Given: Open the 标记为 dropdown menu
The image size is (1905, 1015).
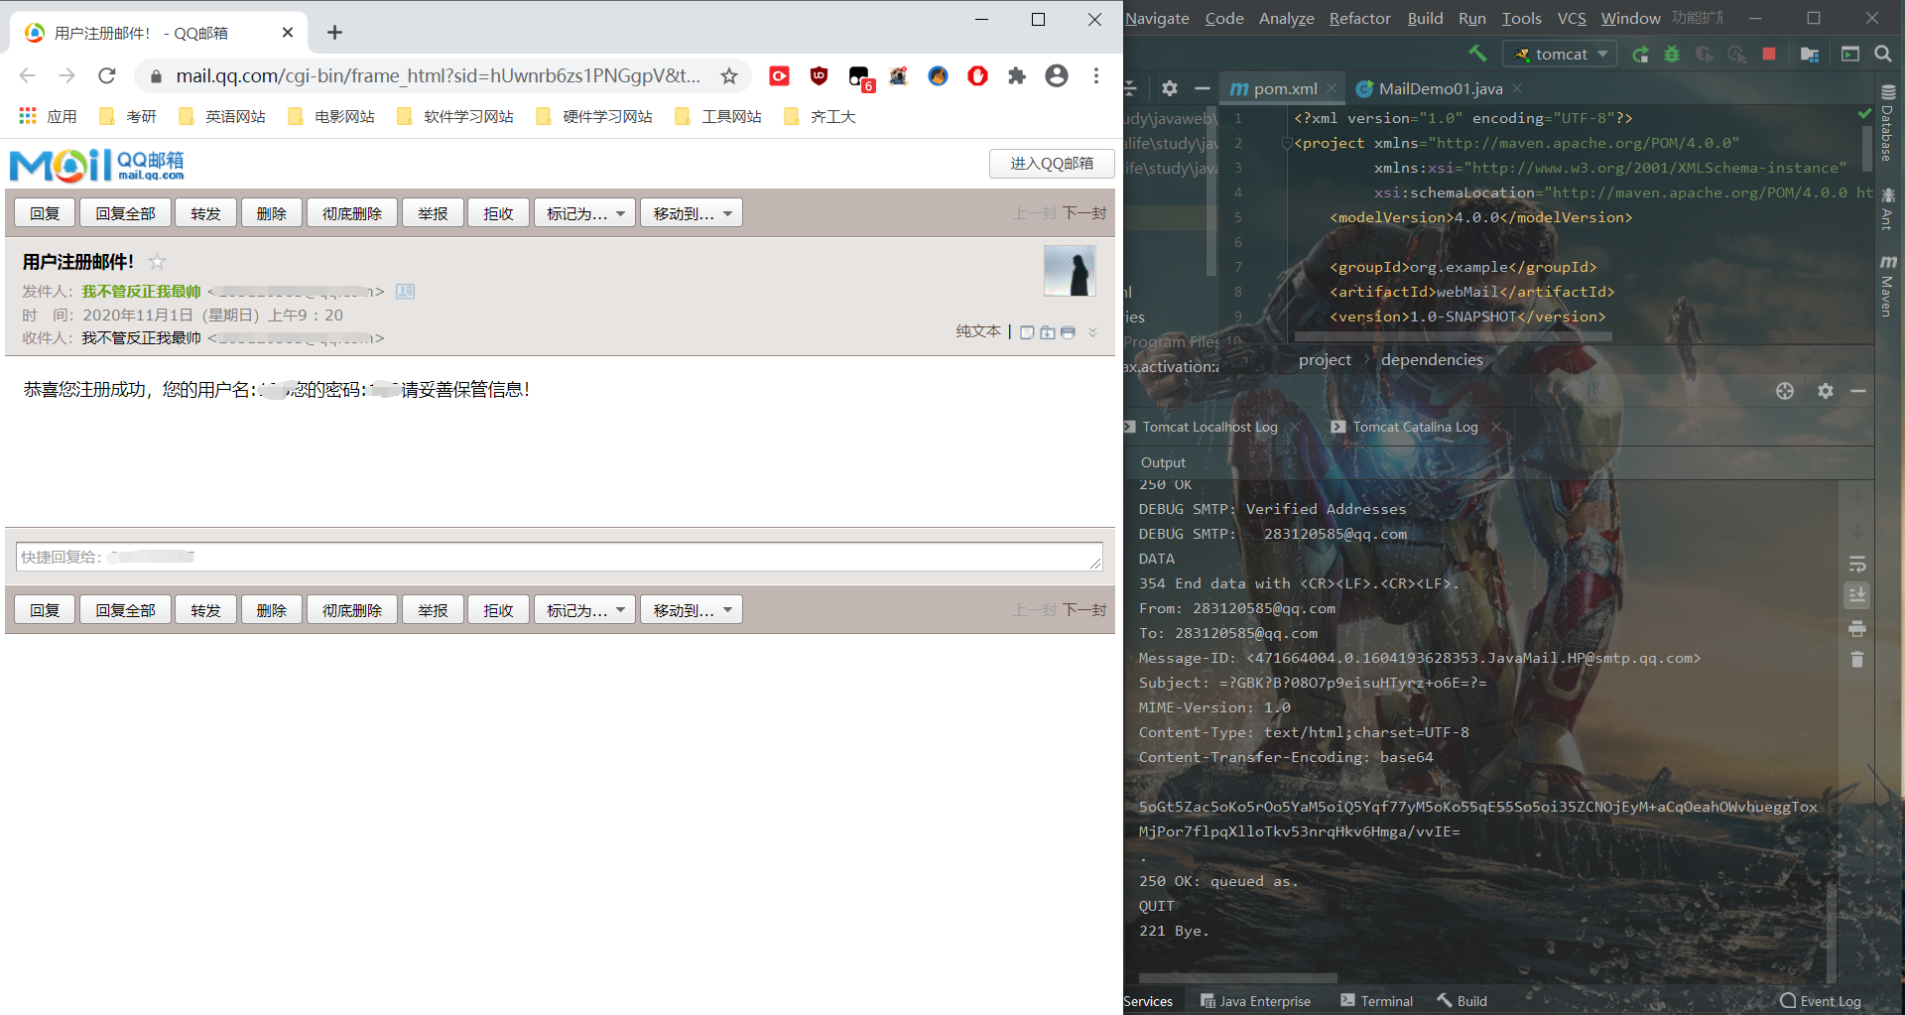Looking at the screenshot, I should click(583, 212).
